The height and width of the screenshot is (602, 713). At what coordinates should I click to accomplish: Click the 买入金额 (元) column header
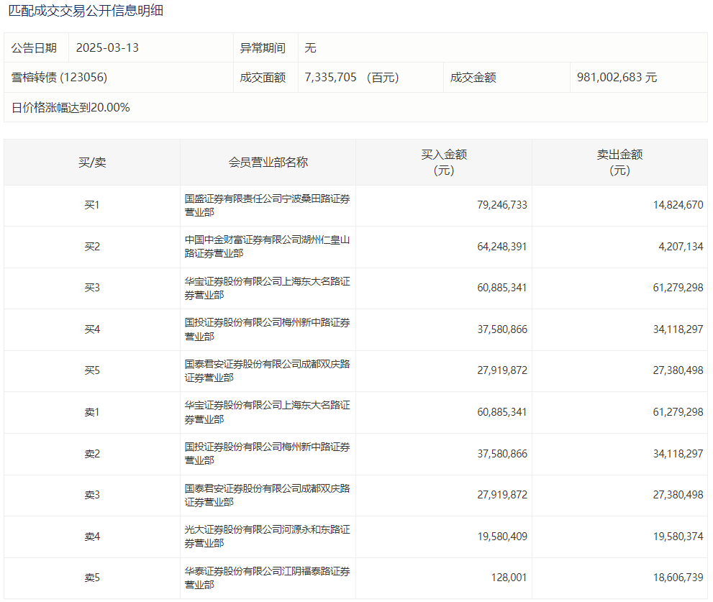(x=444, y=163)
